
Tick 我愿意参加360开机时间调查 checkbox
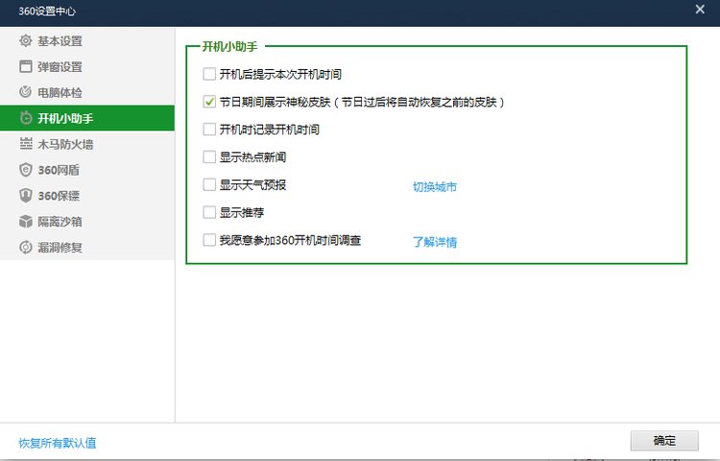209,240
